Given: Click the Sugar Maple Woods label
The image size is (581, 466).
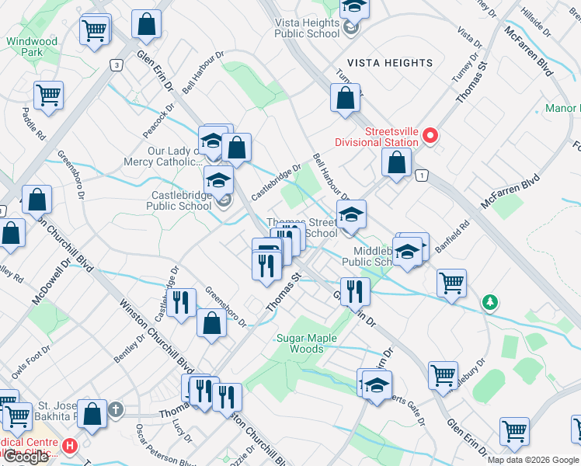Looking at the screenshot, I should pos(307,343).
